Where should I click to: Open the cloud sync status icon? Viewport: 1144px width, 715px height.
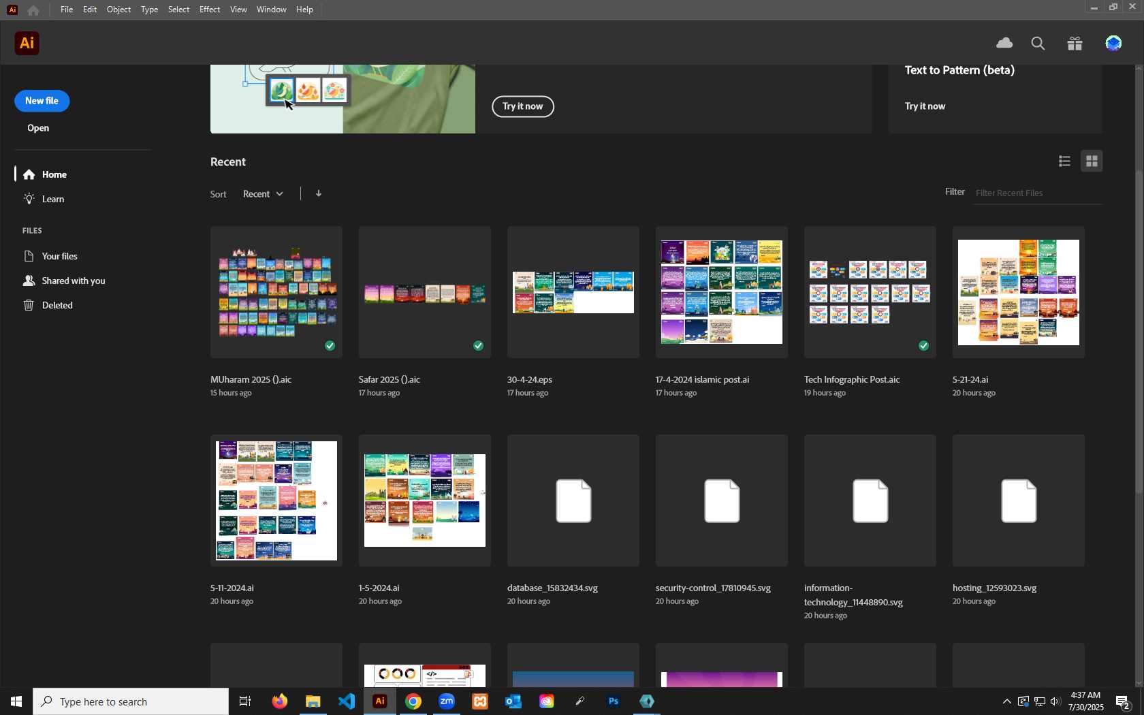point(1004,44)
